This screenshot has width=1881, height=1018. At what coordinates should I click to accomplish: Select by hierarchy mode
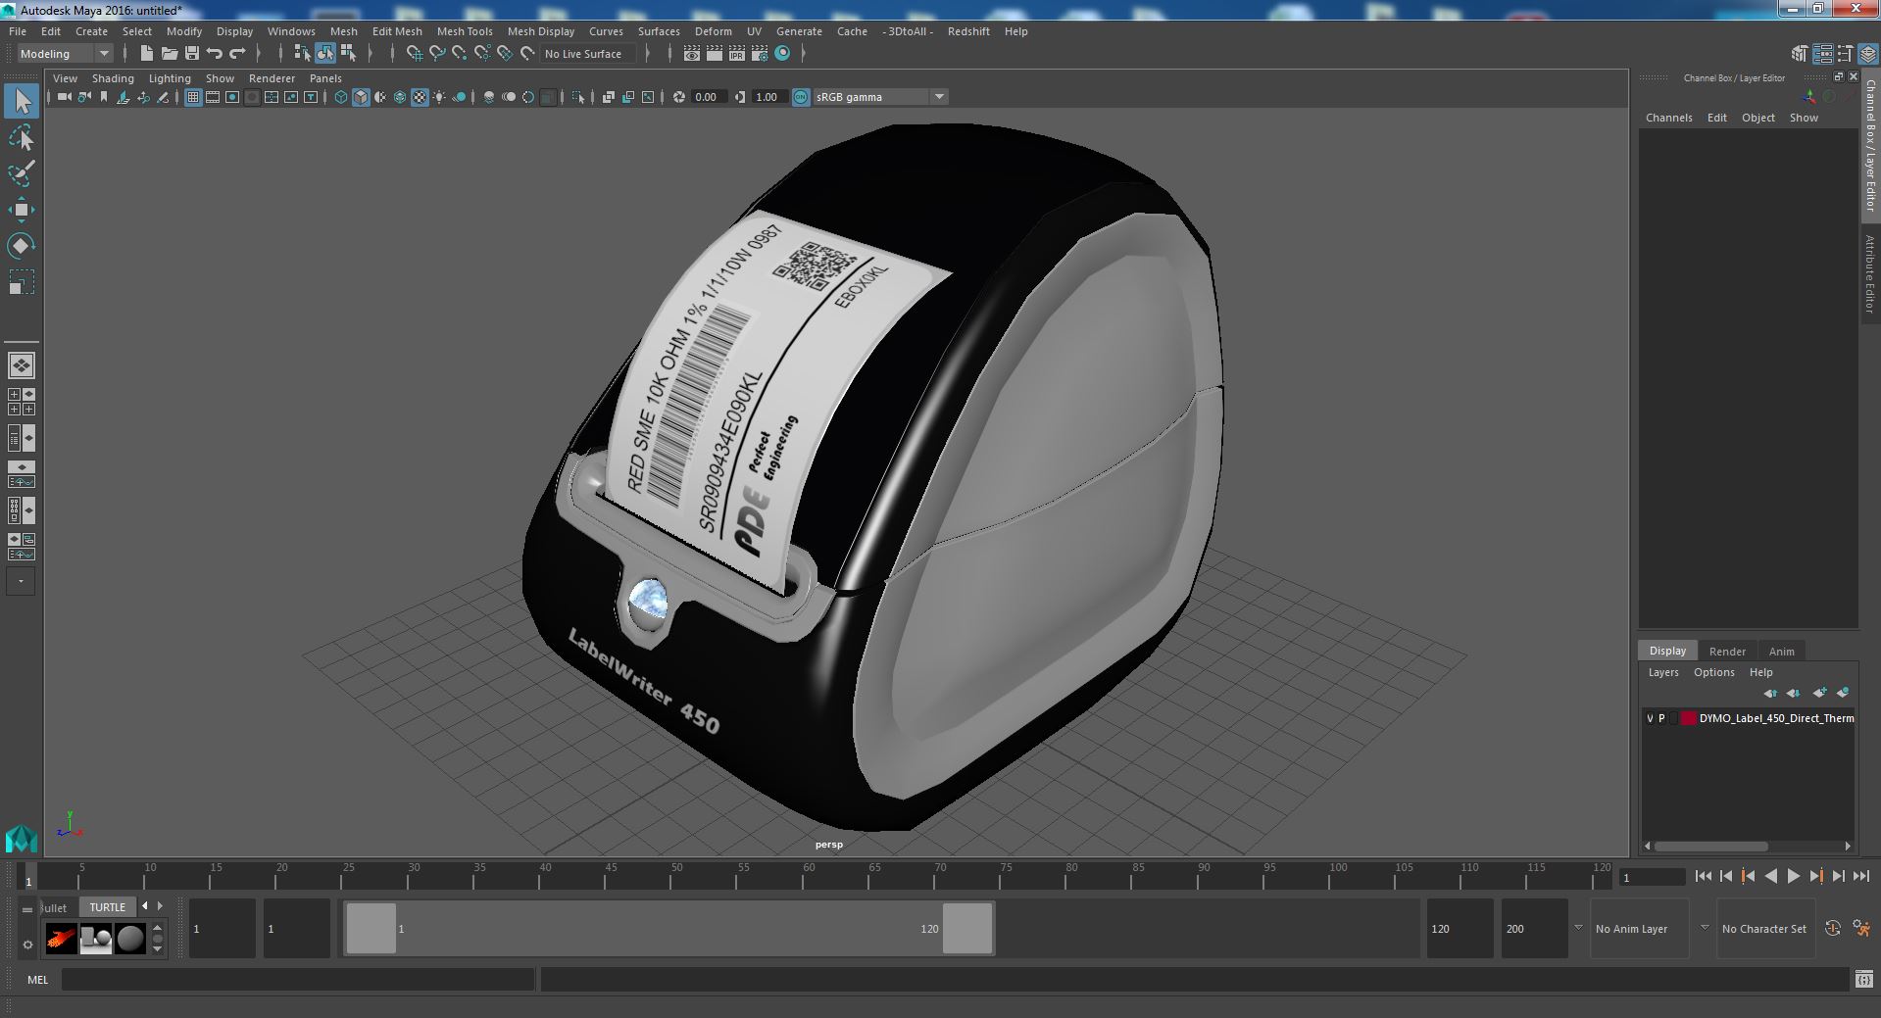click(x=302, y=54)
